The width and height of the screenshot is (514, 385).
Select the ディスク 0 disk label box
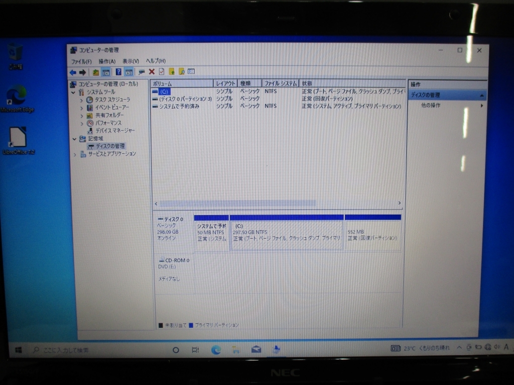click(x=174, y=233)
